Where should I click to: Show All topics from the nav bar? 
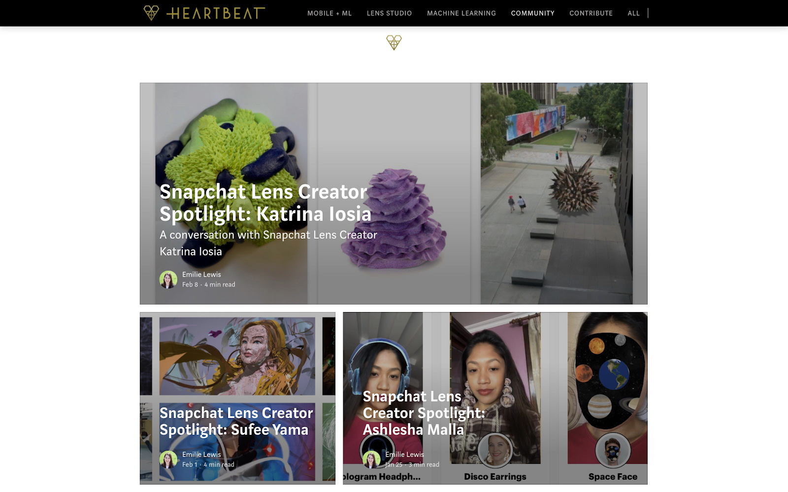coord(633,13)
